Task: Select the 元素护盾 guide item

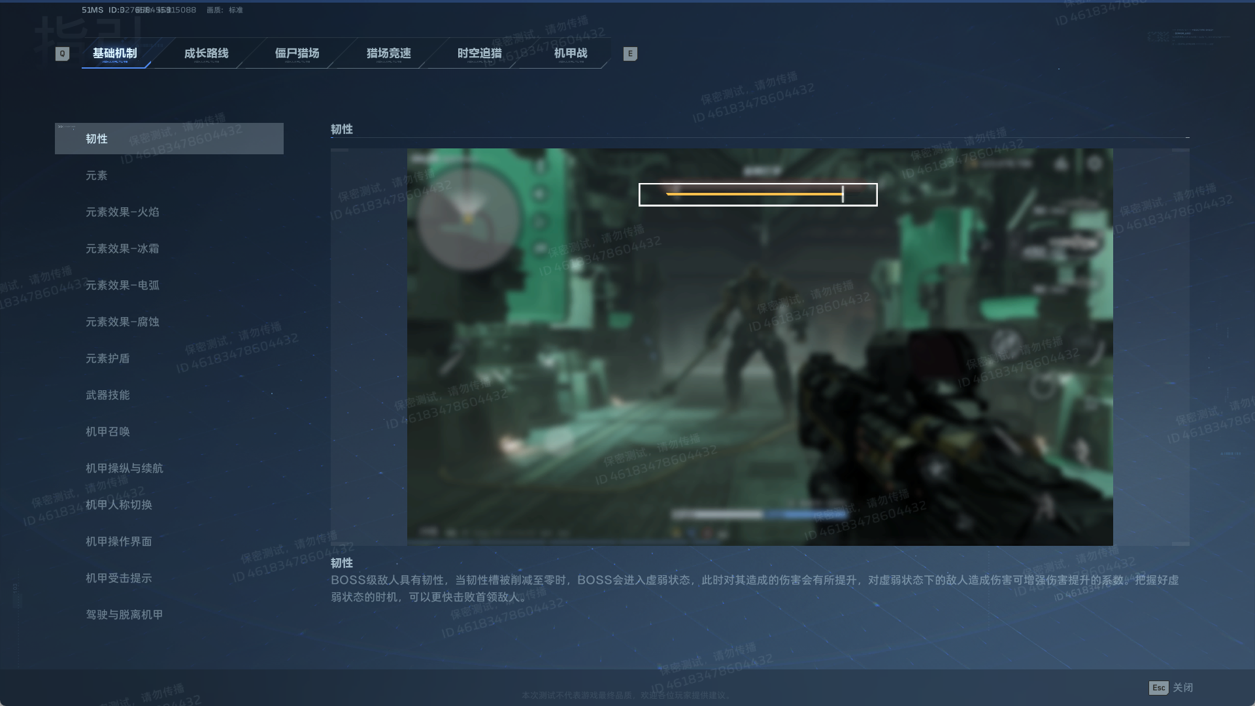Action: click(x=108, y=358)
